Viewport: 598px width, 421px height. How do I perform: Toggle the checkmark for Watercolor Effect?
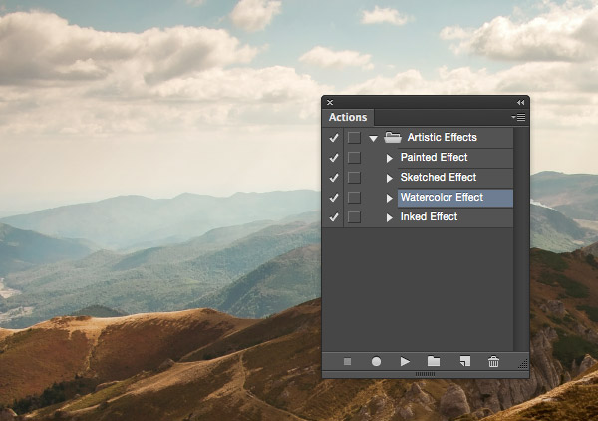click(x=334, y=198)
